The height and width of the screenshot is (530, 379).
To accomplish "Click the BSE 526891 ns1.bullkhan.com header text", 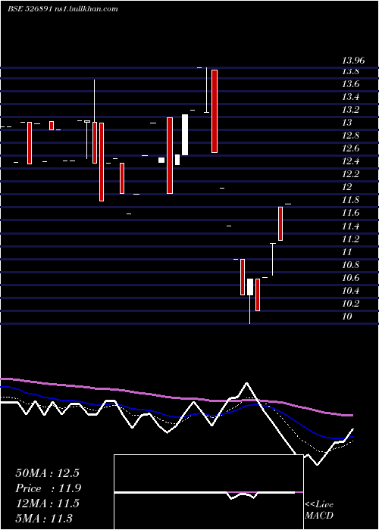I will point(63,9).
